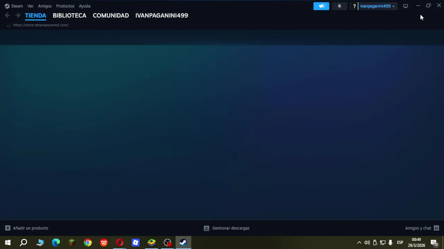Show hidden system tray icons
The height and width of the screenshot is (249, 444).
tap(359, 242)
